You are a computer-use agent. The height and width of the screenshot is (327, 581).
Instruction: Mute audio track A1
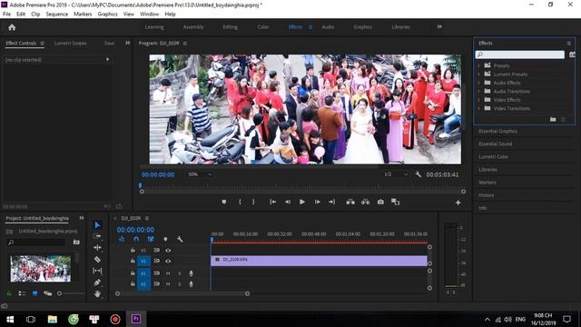click(x=168, y=273)
